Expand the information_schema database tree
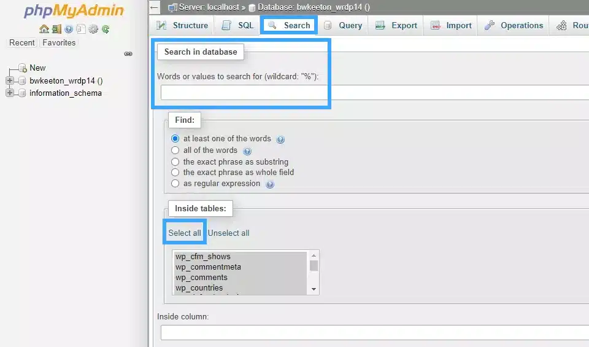The width and height of the screenshot is (589, 347). pos(10,93)
